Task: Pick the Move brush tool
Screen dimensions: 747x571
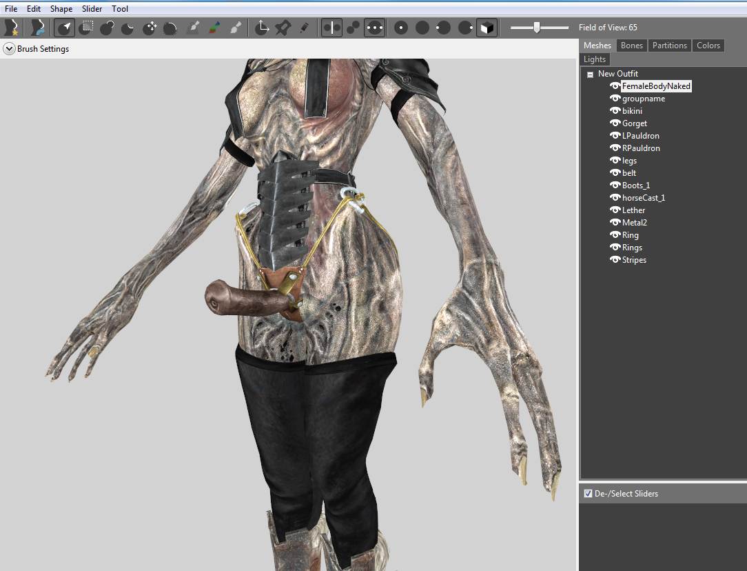Action: 150,28
